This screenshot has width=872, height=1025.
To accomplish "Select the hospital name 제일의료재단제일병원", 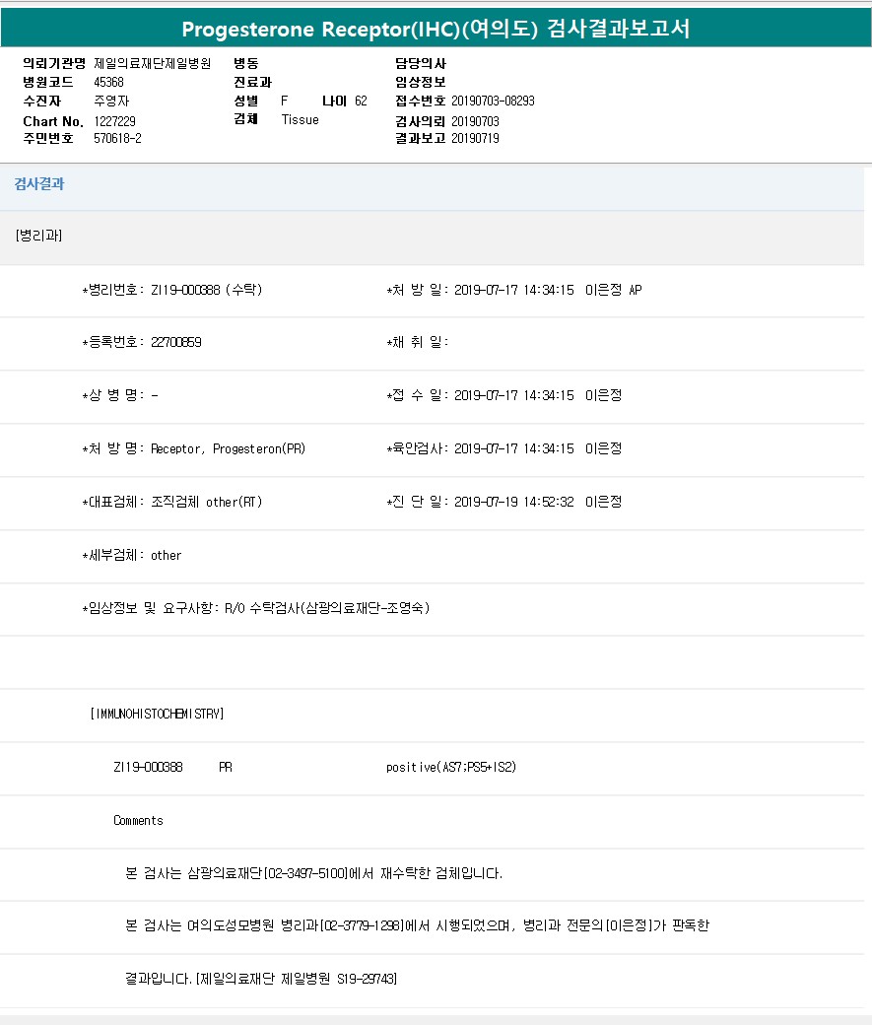I will coord(153,63).
